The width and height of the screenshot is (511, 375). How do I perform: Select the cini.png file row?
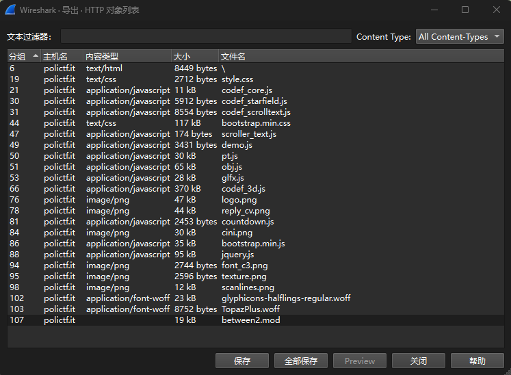(256, 233)
